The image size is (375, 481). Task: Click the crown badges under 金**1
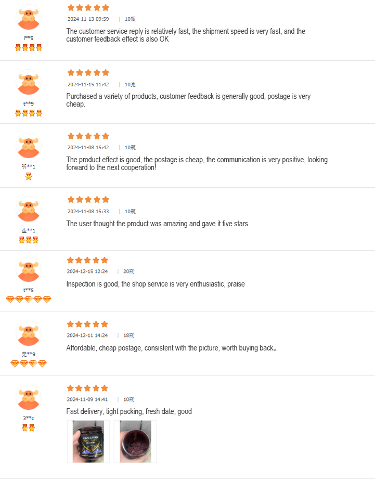(29, 240)
